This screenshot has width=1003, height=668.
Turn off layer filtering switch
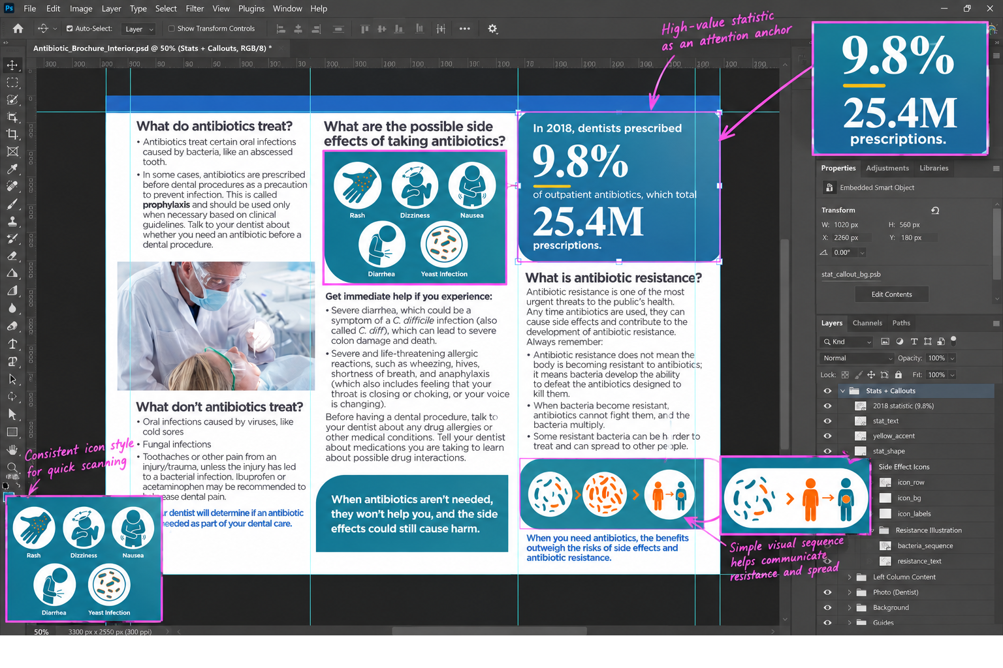(953, 340)
